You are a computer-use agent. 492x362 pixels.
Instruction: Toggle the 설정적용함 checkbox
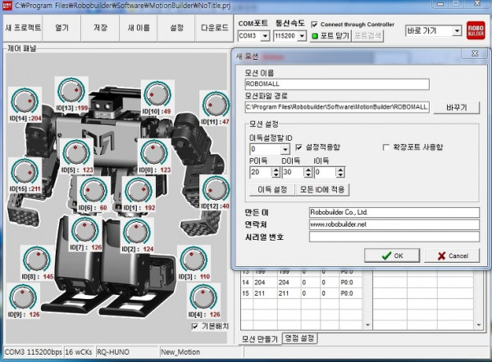pos(298,147)
